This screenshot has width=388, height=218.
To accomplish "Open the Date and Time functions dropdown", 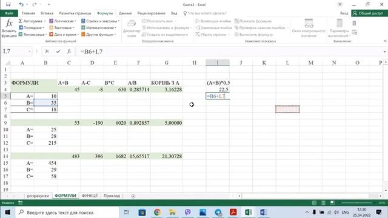I will 64,35.
